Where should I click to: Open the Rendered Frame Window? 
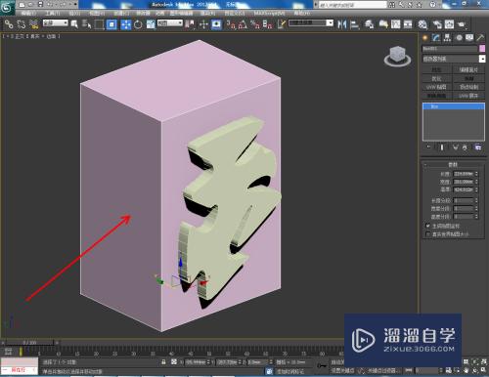click(449, 24)
